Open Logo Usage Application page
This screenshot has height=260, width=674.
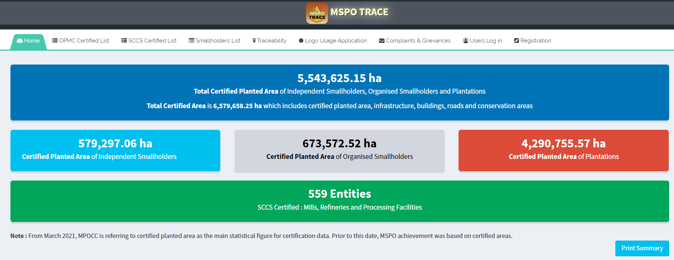333,41
